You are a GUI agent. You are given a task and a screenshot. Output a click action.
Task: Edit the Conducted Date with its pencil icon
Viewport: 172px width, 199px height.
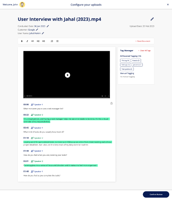pyautogui.click(x=48, y=26)
